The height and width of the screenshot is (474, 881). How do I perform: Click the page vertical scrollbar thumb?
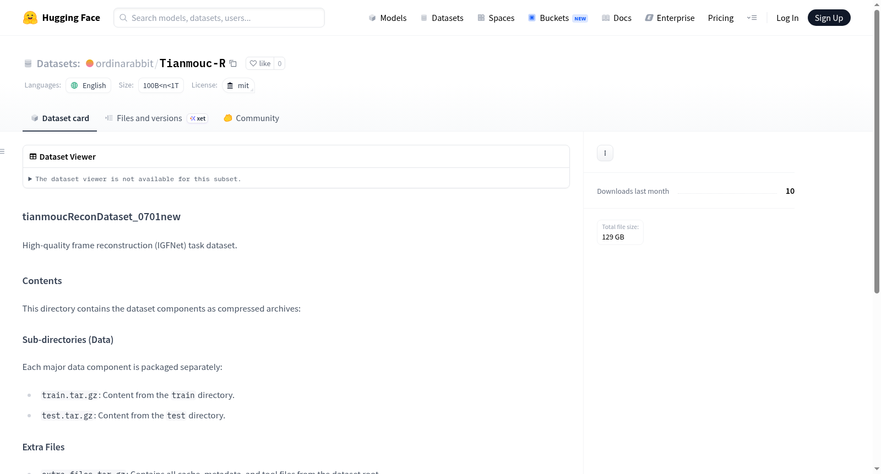(x=877, y=151)
